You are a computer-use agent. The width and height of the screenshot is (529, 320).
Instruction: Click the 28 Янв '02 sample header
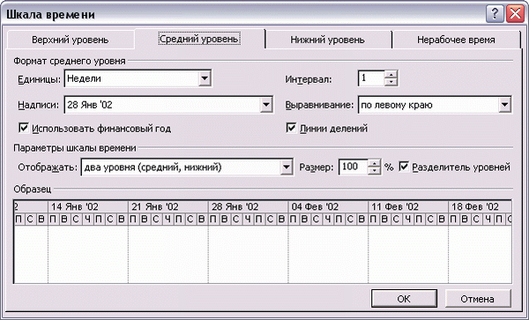[249, 206]
